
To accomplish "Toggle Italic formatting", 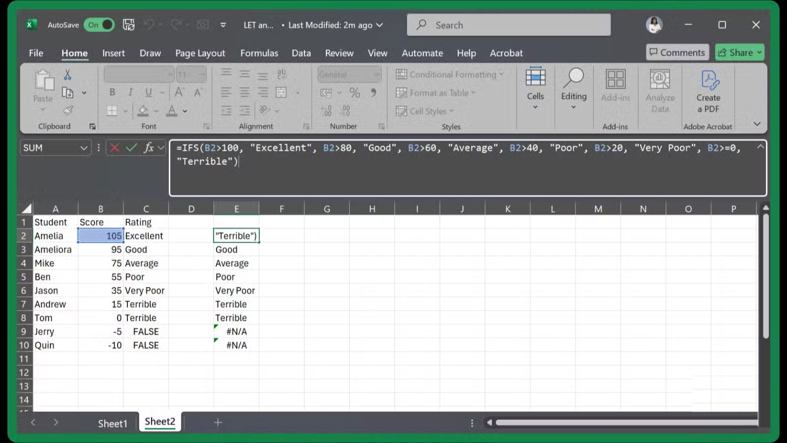I will (x=130, y=92).
